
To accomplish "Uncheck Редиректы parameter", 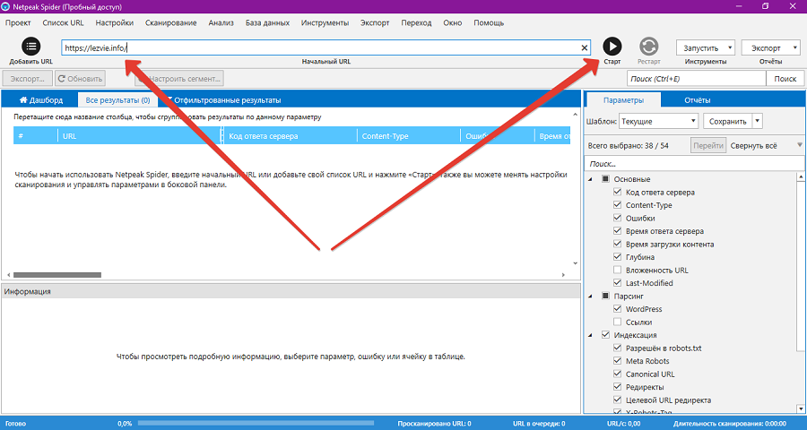I will point(617,387).
